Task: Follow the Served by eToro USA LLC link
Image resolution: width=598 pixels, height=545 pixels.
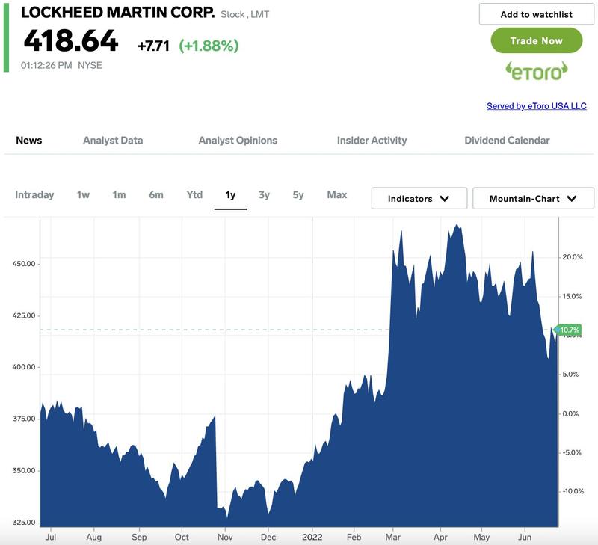Action: (536, 106)
